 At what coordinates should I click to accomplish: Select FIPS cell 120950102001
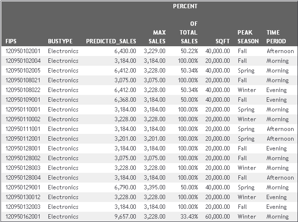pyautogui.click(x=23, y=51)
